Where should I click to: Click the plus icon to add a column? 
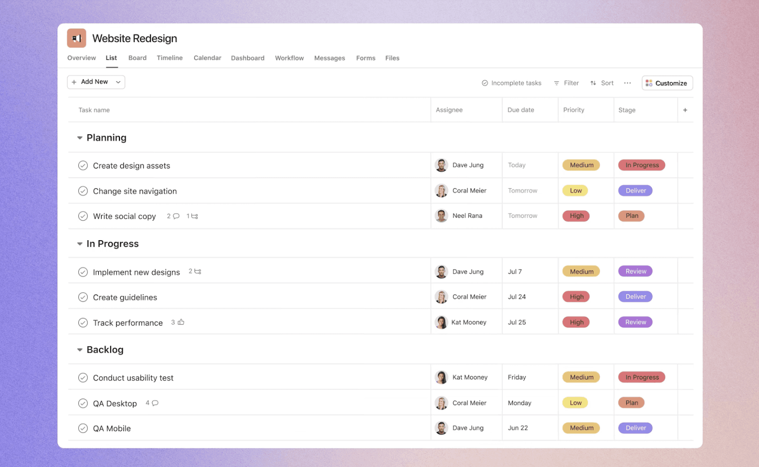[685, 110]
